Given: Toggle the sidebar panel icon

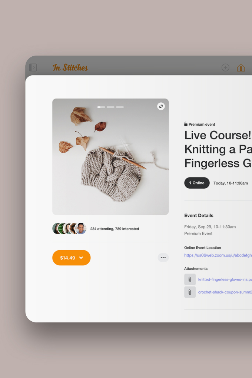Looking at the screenshot, I should coord(33,67).
